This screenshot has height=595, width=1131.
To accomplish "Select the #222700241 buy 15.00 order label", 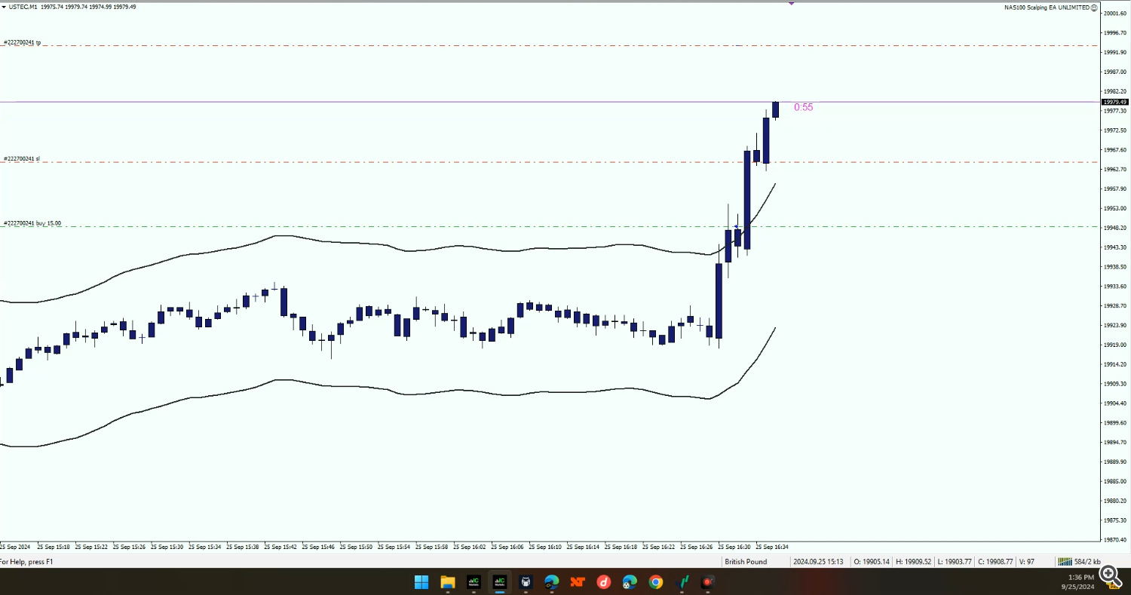I will [x=32, y=223].
